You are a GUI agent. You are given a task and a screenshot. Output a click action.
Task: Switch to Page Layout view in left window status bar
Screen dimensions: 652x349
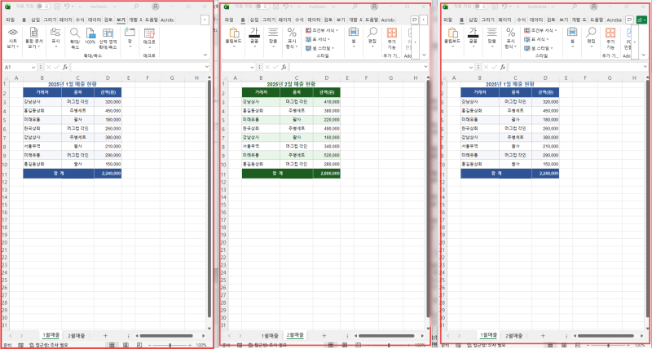tap(126, 345)
